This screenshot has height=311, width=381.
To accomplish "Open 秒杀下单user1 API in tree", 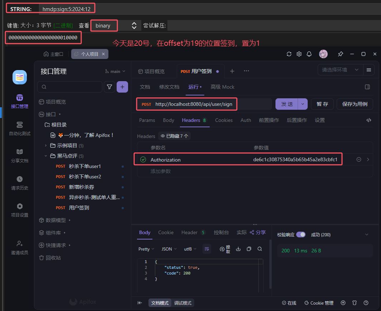I will tap(84, 166).
